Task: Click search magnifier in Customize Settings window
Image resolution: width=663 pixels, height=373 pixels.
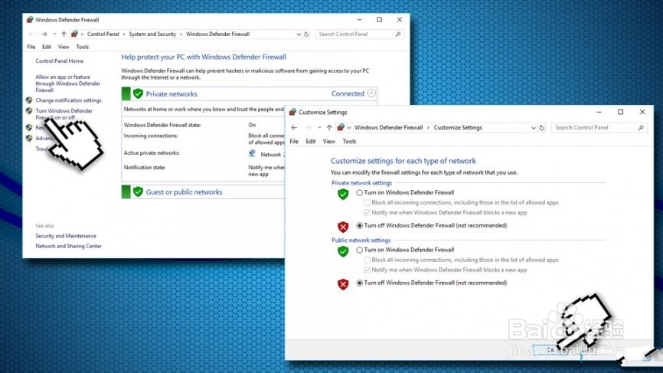Action: 641,127
